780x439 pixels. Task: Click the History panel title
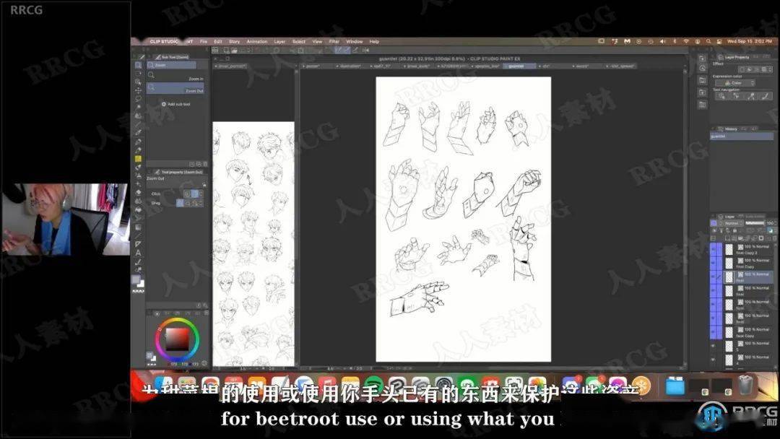pyautogui.click(x=730, y=129)
